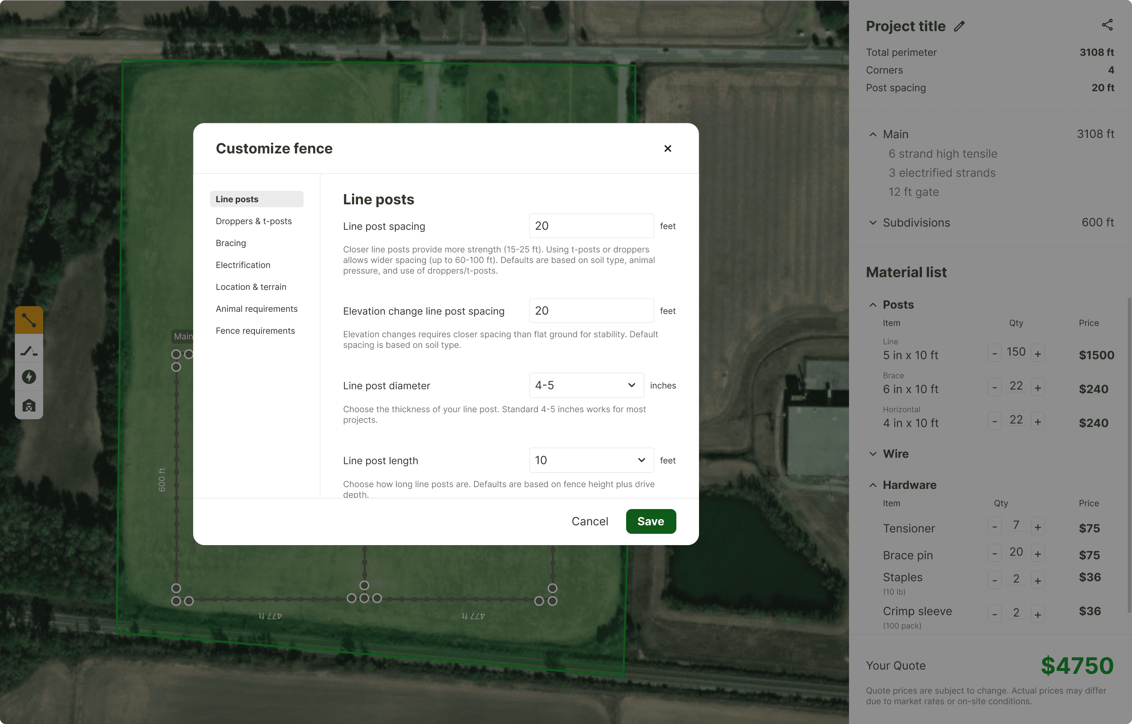1132x724 pixels.
Task: Select the fence line drawing tool
Action: [29, 320]
